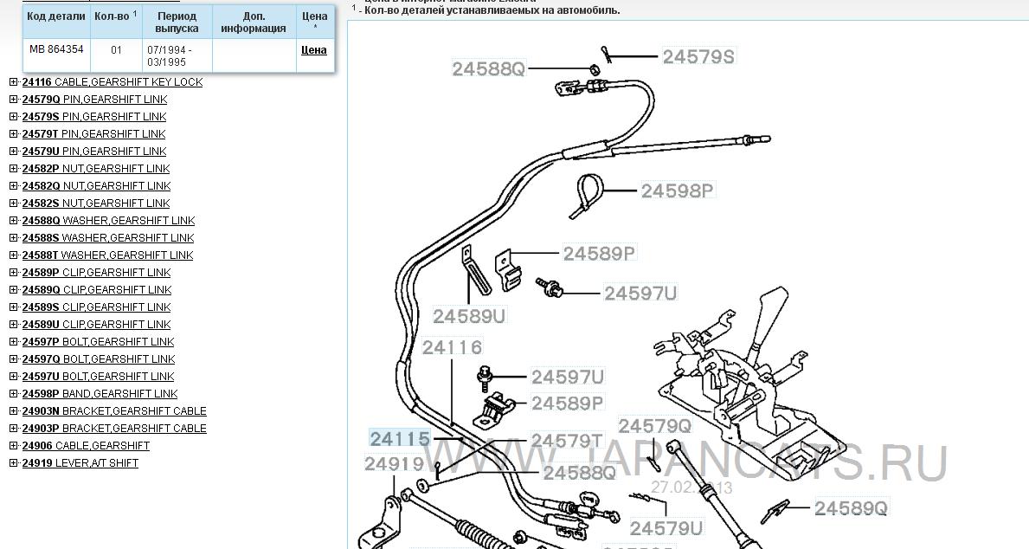
Task: Open 24582S NUT,GEARSHIFT LINK entry
Action: (x=96, y=203)
